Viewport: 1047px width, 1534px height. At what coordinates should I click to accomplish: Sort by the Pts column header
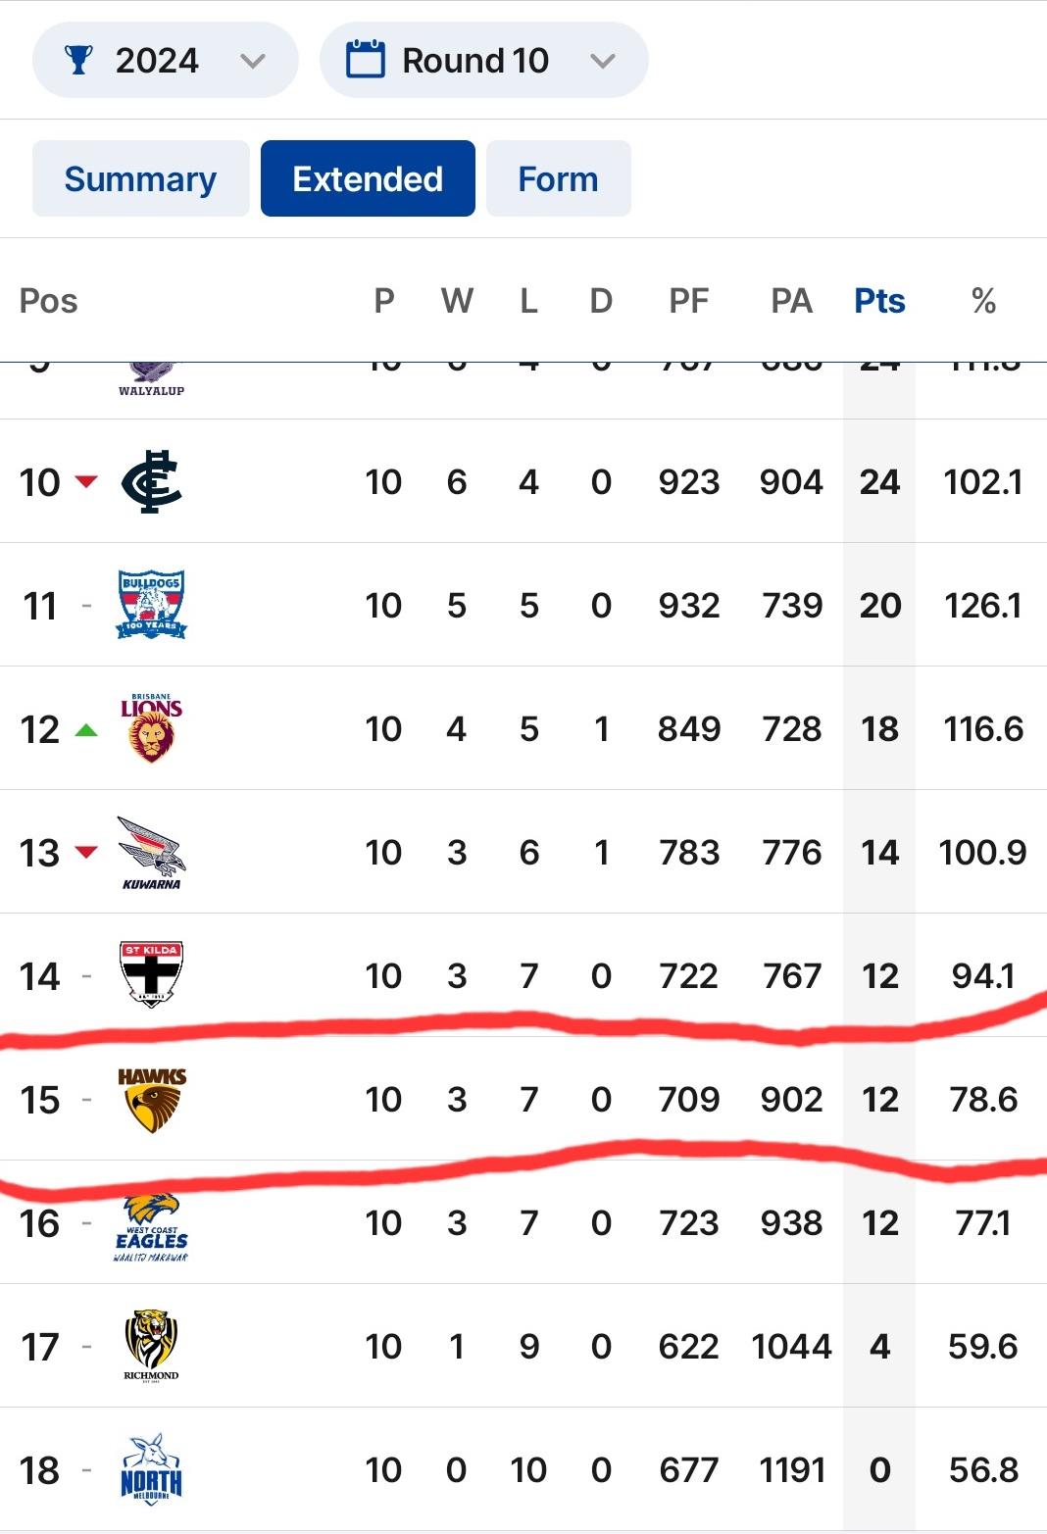click(879, 301)
